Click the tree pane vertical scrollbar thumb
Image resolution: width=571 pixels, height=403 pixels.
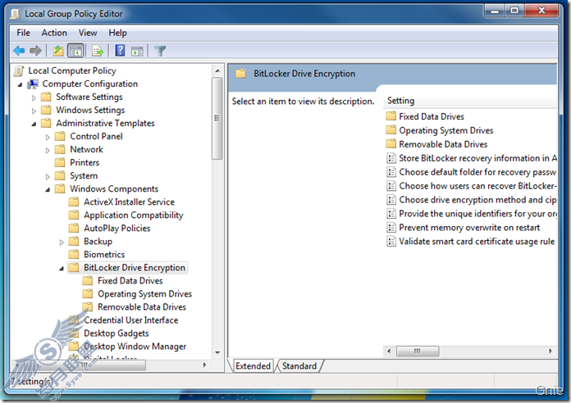click(x=217, y=118)
